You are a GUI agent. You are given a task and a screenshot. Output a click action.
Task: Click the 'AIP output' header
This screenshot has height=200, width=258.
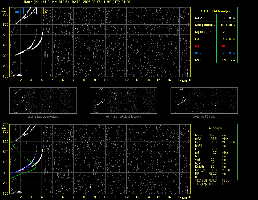click(216, 128)
